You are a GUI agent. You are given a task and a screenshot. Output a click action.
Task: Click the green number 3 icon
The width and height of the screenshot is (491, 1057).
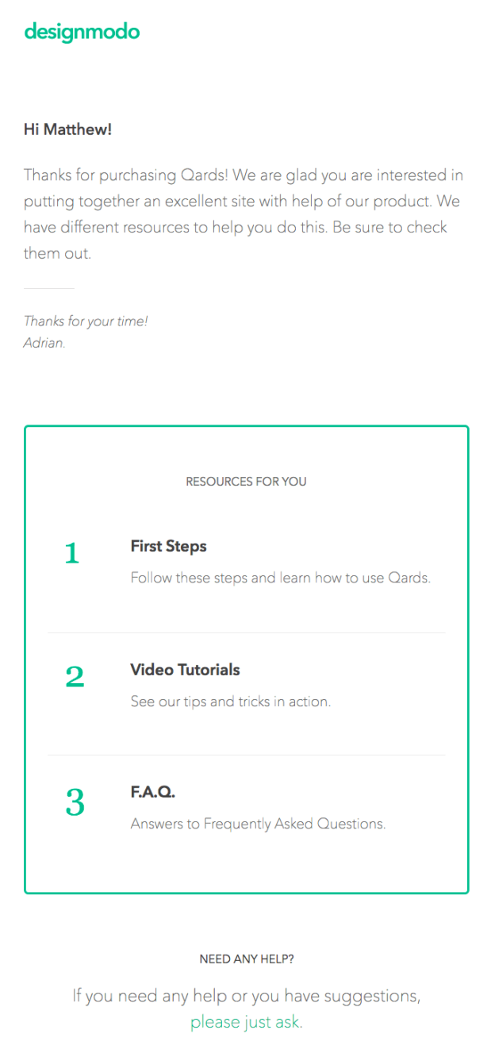tap(75, 802)
